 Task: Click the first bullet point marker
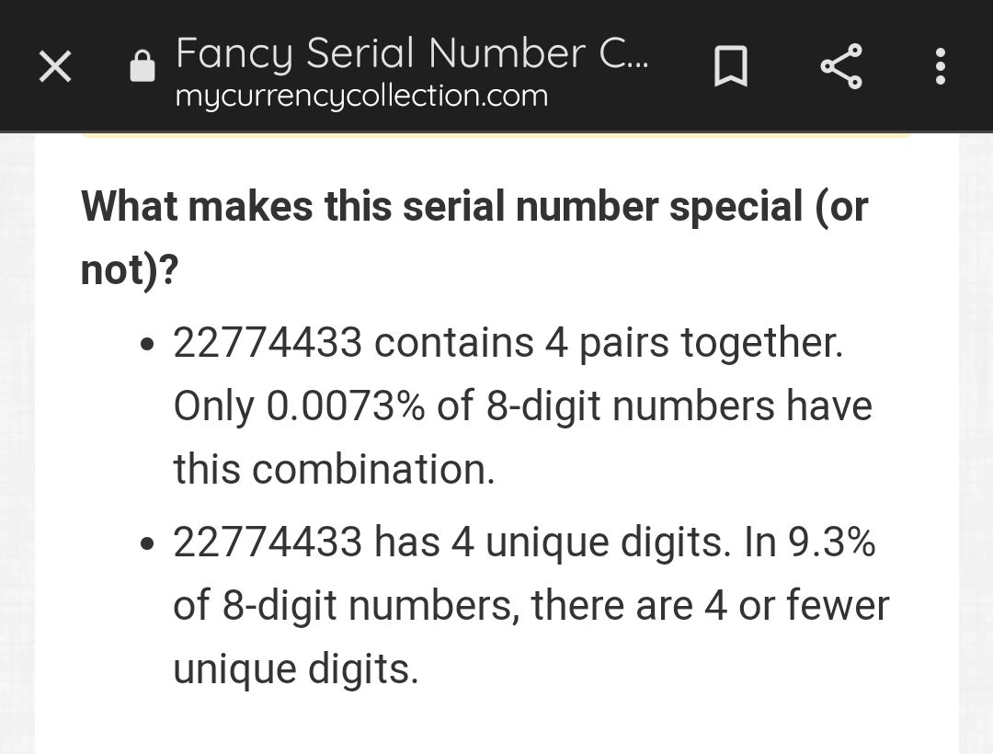147,345
